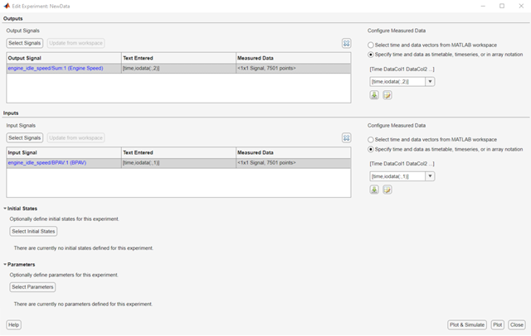Click Update from workspace under Output Signals
The image size is (531, 336).
76,43
